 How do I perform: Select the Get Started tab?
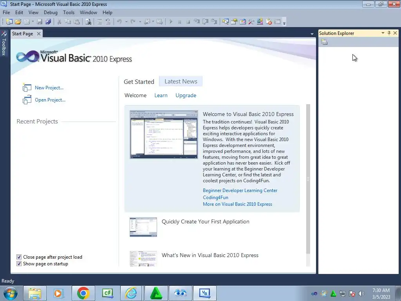139,82
